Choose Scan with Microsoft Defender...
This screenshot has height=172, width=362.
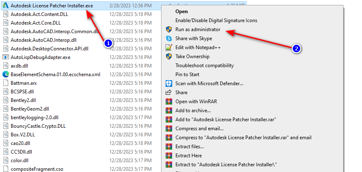209,84
